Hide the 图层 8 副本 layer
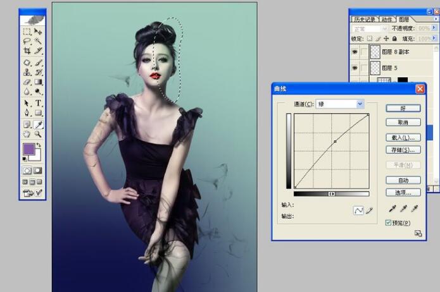This screenshot has height=292, width=440. (x=355, y=52)
